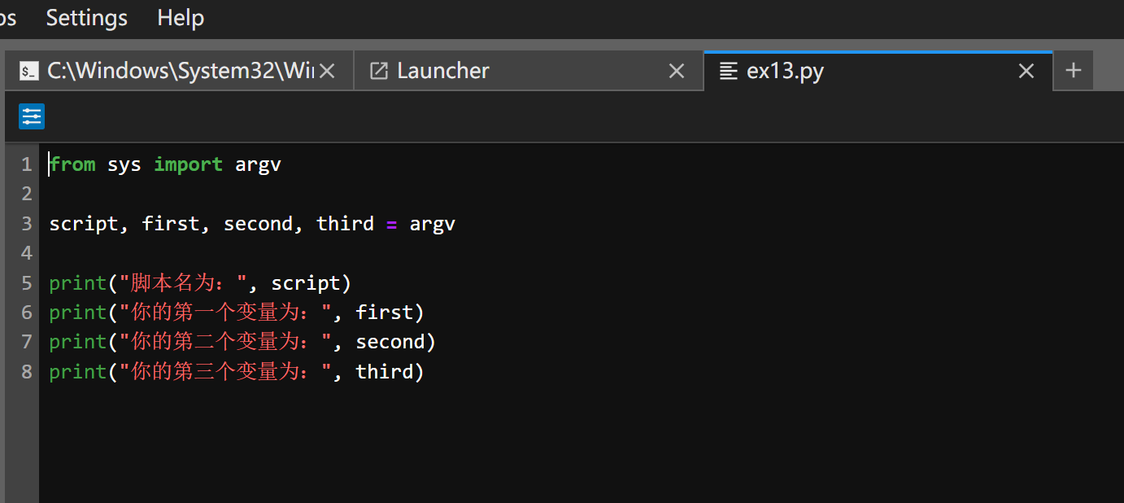Switch to the C:\Windows\System32 terminal tab

179,72
